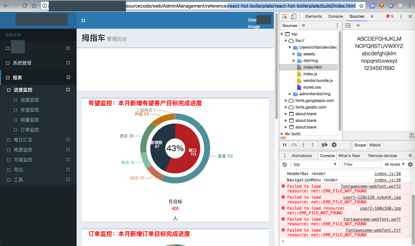Open 销量监控 sidebar item

click(x=30, y=120)
